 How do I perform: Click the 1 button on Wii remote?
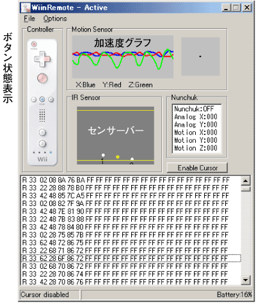coord(42,132)
